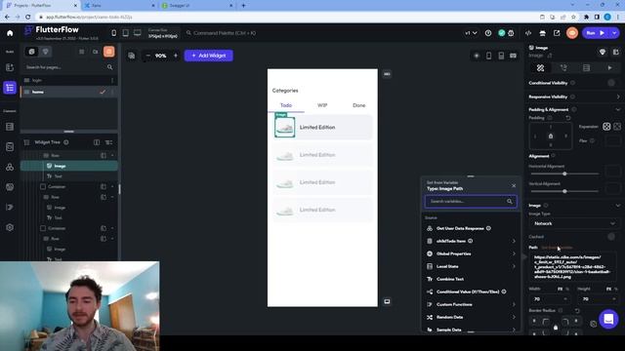Switch to the Done tab in preview

[x=358, y=105]
